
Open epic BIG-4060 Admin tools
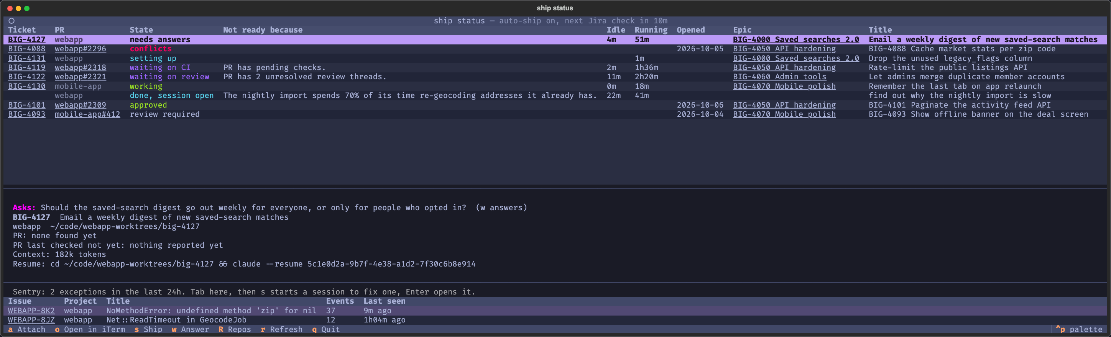779,77
